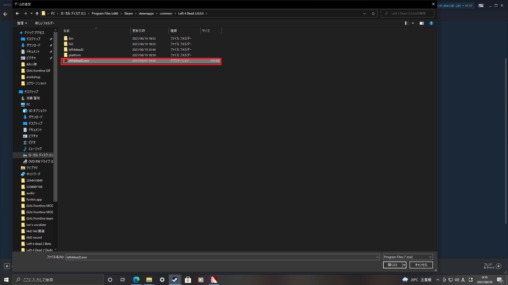Open the change view options dropdown
Image resolution: width=508 pixels, height=285 pixels.
pos(413,23)
